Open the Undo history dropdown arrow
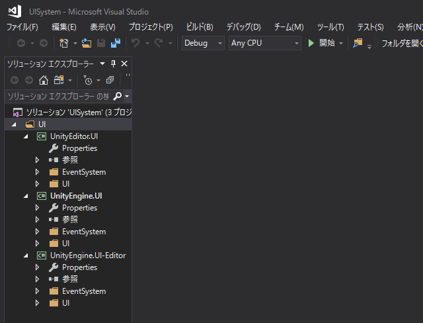This screenshot has width=423, height=323. click(147, 43)
